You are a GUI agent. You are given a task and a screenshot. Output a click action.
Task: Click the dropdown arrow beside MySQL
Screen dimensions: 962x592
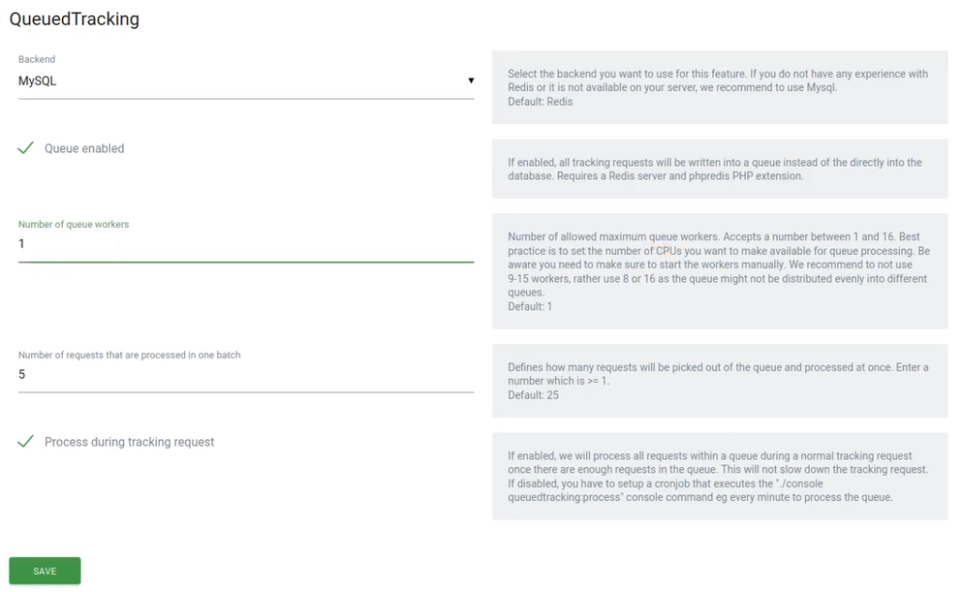tap(471, 81)
